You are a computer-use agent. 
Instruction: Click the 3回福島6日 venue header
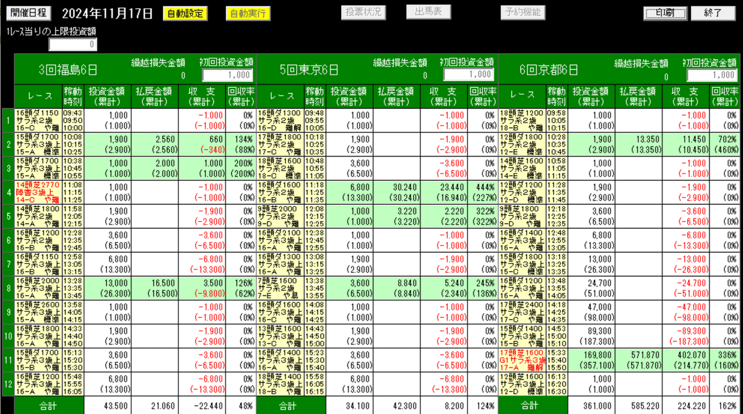click(67, 69)
